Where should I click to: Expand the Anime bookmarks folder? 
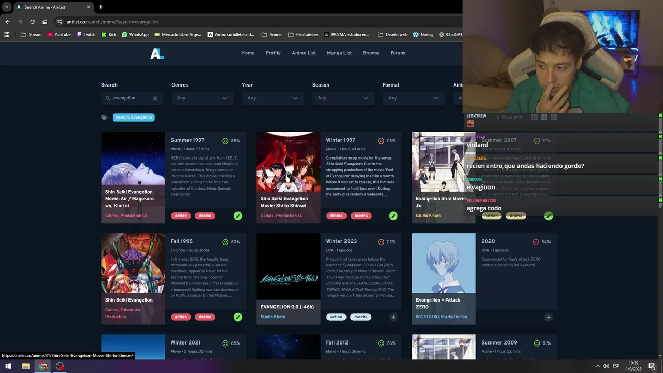[271, 35]
